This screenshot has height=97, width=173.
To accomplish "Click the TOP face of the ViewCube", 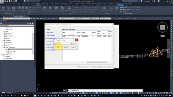I will click(162, 27).
